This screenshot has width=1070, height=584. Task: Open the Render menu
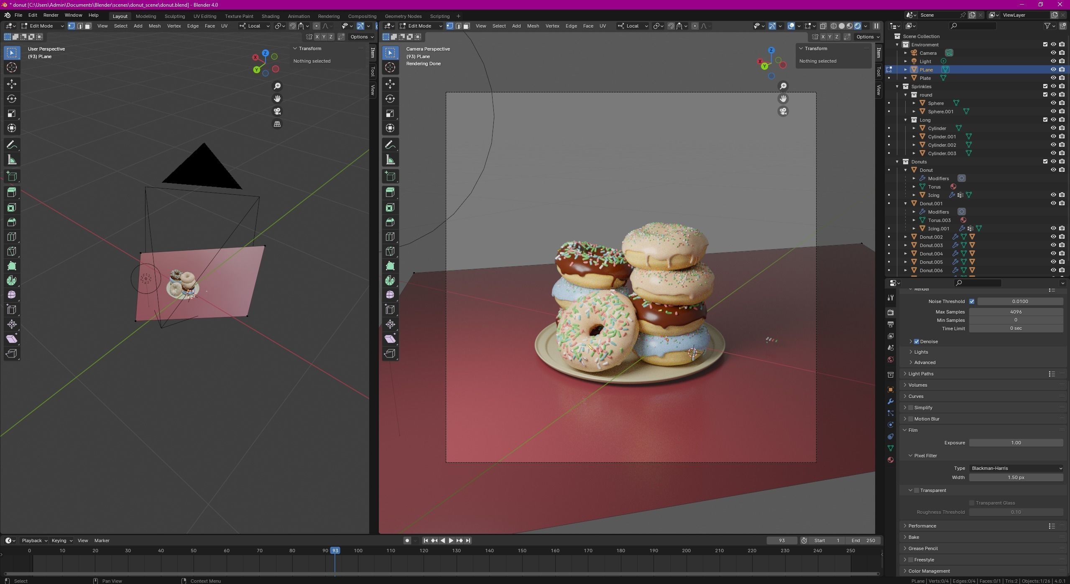pyautogui.click(x=51, y=15)
